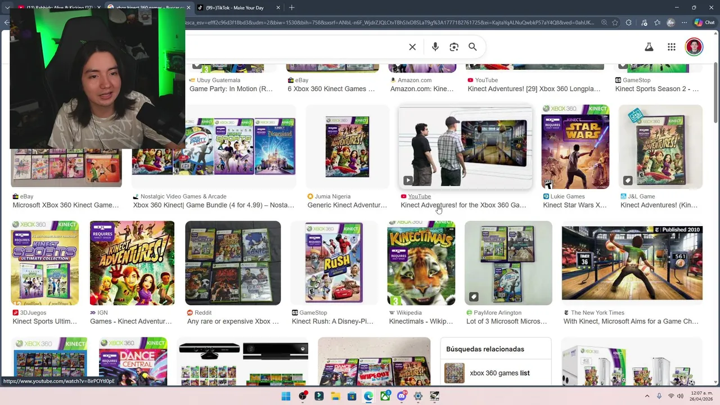720x405 pixels.
Task: Open 'Microsoft XBox 360 Kinect Game...' eBay link
Action: pos(66,205)
